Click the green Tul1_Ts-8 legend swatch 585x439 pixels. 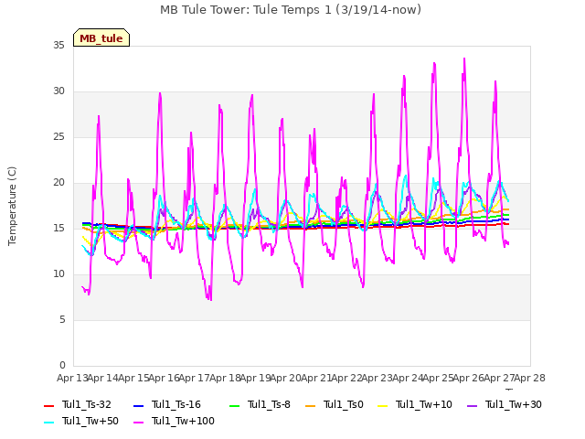(234, 406)
